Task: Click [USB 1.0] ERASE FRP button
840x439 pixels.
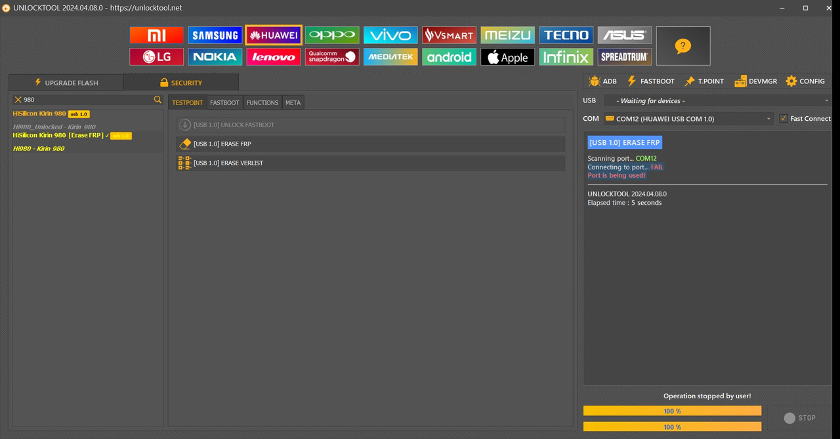Action: click(x=371, y=144)
